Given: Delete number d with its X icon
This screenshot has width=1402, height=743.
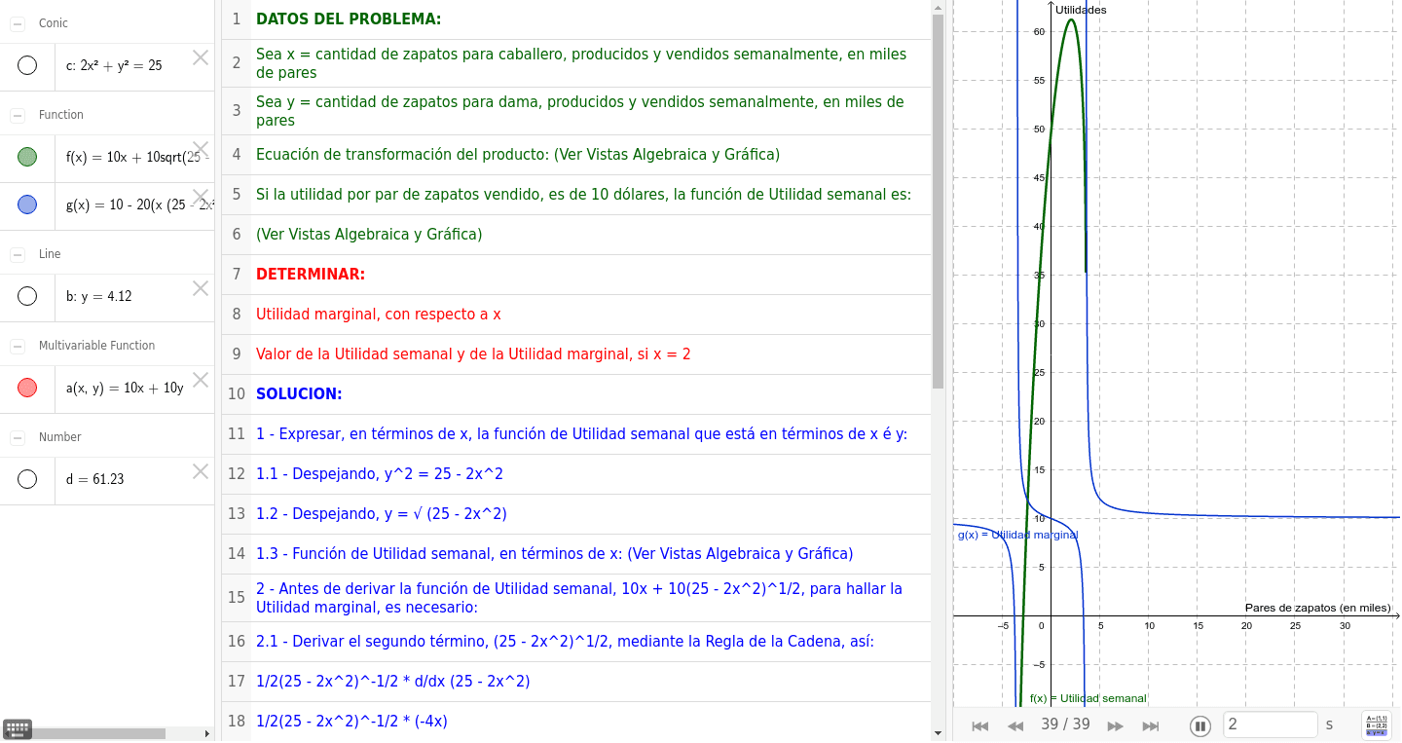Looking at the screenshot, I should [x=201, y=471].
